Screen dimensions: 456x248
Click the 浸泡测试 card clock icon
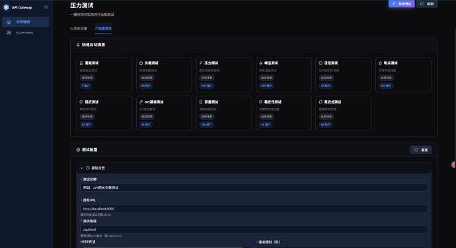coord(321,63)
